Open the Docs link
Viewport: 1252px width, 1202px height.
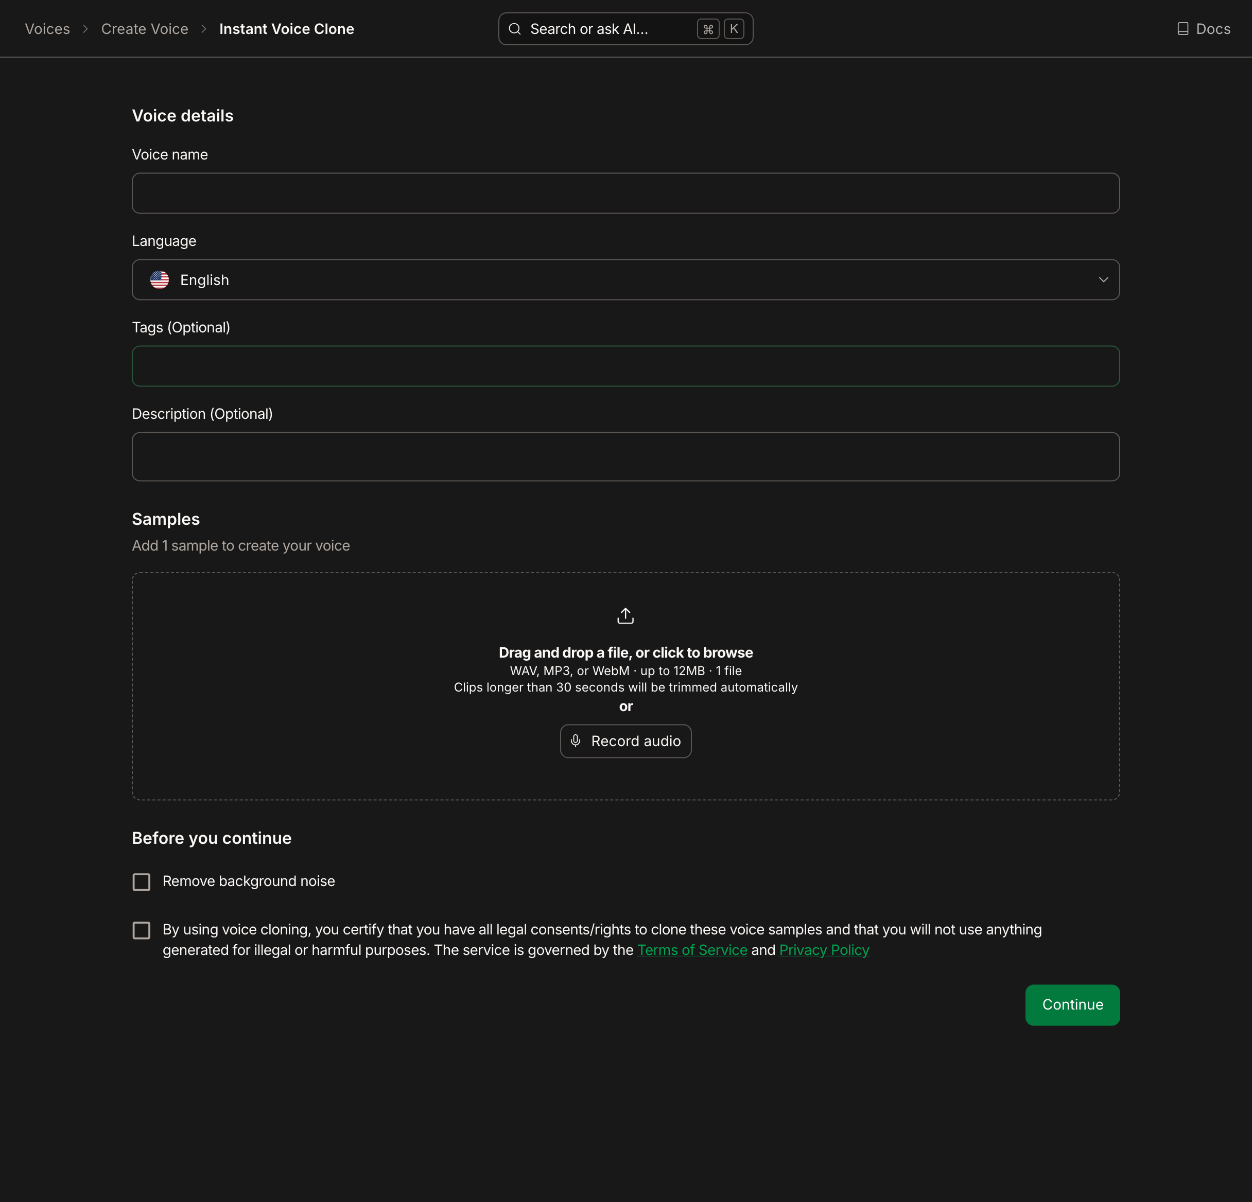pos(1204,29)
